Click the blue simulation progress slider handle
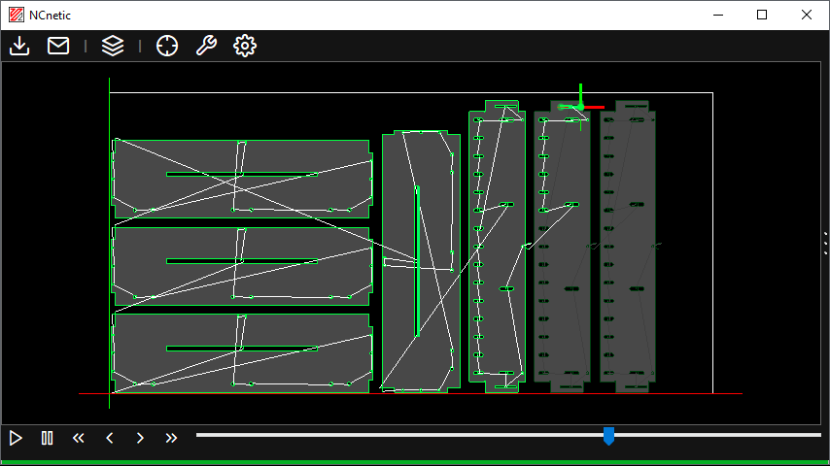The height and width of the screenshot is (466, 830). (608, 436)
